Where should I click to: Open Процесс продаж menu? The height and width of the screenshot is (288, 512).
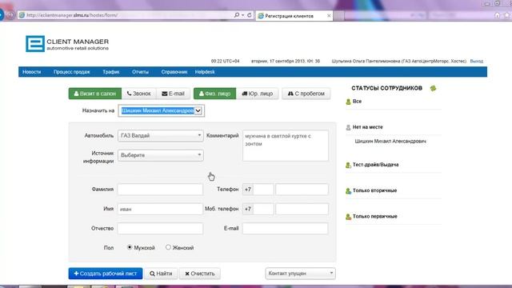click(x=71, y=72)
